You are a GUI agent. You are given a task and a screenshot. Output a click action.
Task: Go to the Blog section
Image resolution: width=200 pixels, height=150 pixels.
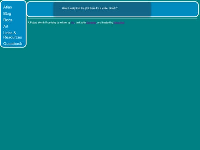[x=7, y=14]
